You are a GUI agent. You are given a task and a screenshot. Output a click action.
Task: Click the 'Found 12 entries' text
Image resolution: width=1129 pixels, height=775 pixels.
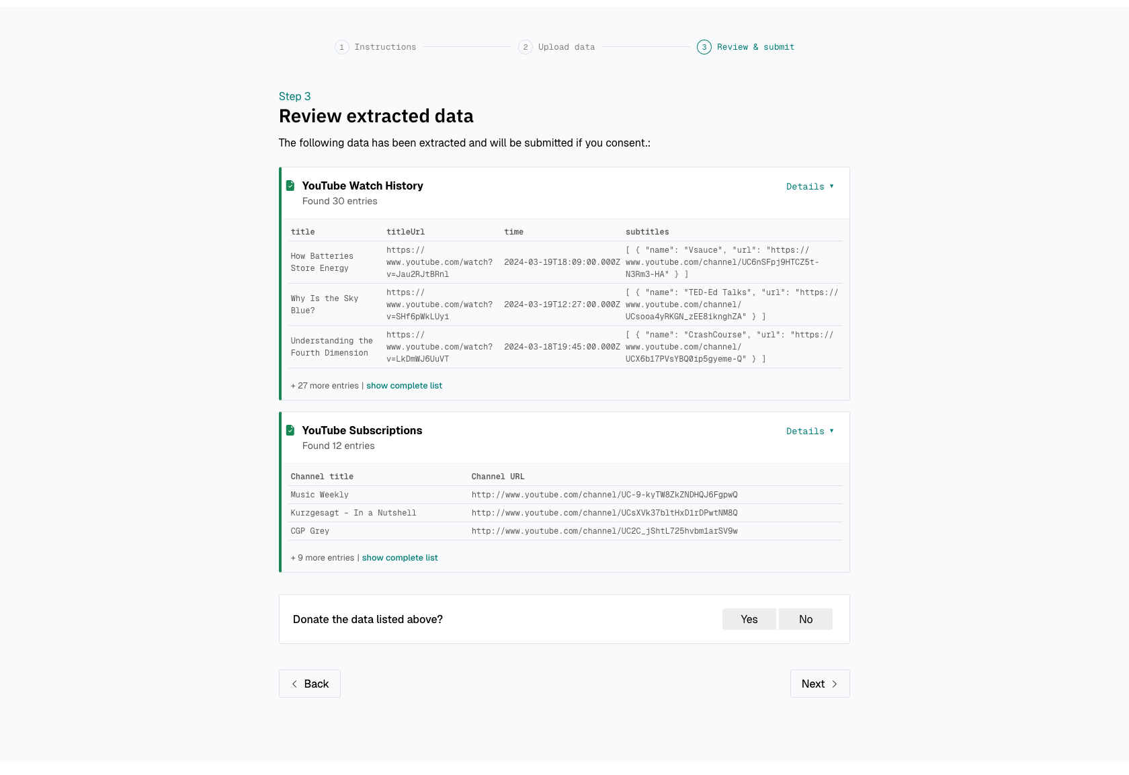[338, 446]
